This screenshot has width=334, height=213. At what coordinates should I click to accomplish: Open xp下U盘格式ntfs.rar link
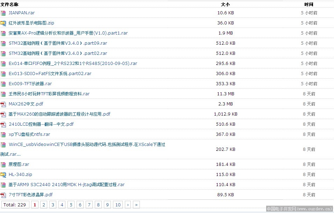(x=29, y=134)
